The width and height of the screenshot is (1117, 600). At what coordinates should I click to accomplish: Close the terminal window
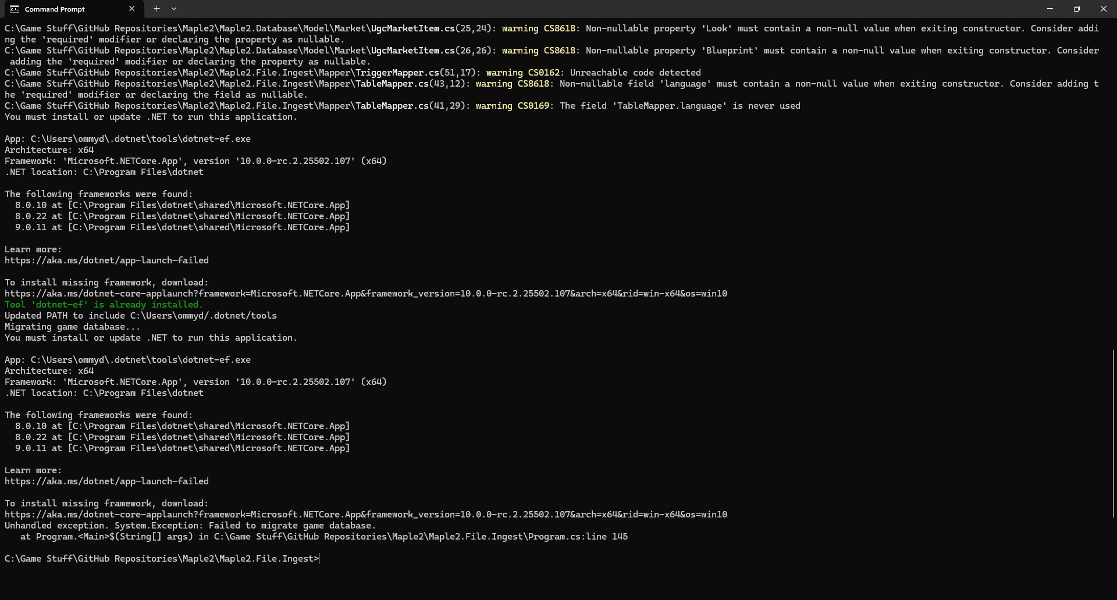tap(1104, 9)
